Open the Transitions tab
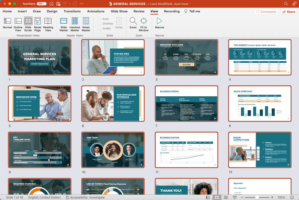 pos(72,11)
